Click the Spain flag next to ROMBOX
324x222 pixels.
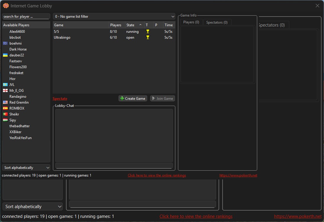[x=5, y=108]
